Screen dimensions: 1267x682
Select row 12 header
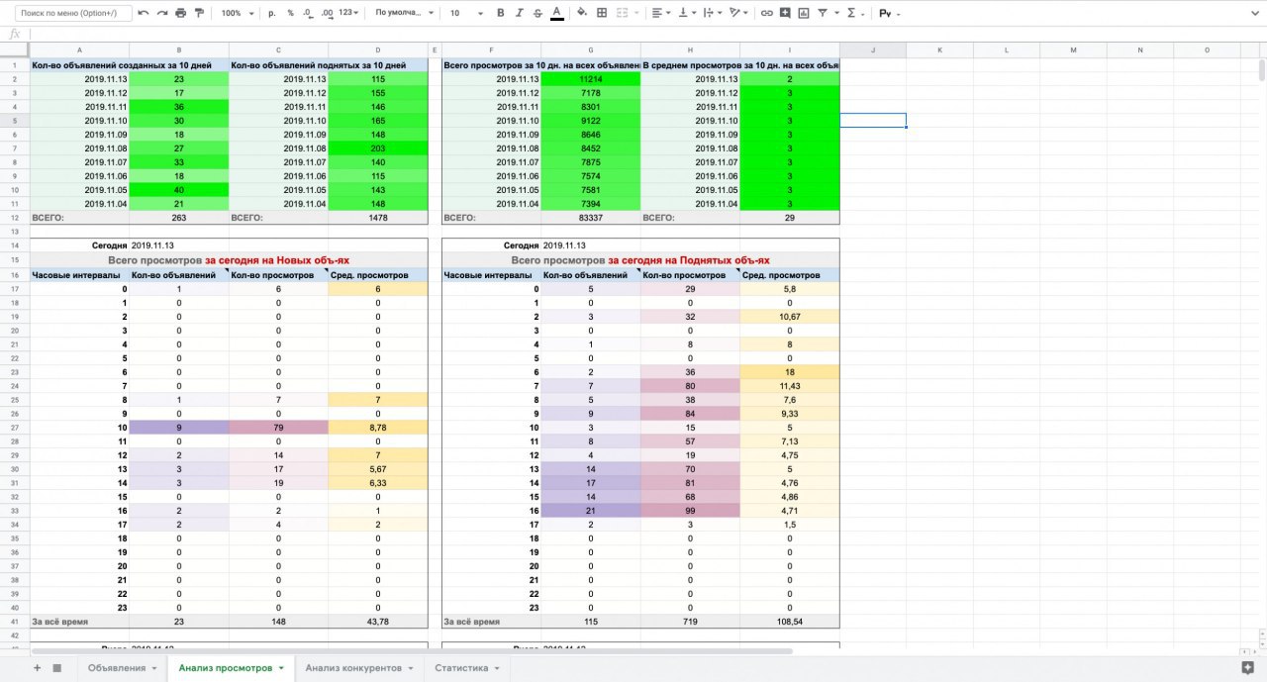pyautogui.click(x=15, y=218)
